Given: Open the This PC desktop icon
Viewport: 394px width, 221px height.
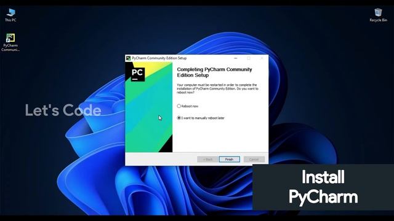Looking at the screenshot, I should (10, 15).
